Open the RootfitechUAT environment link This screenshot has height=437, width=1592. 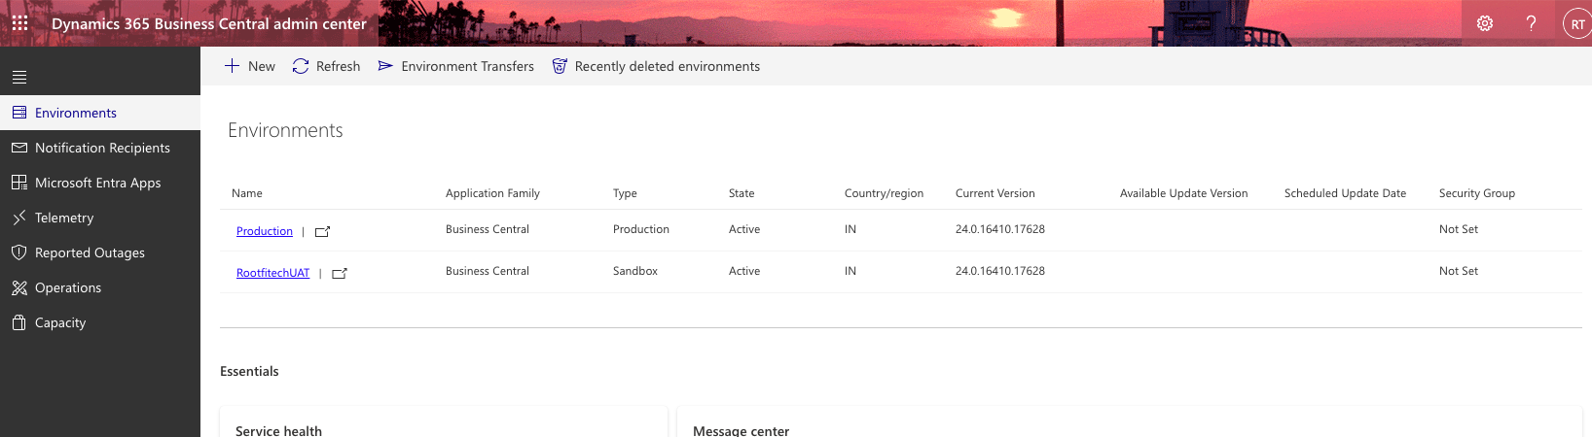[272, 273]
